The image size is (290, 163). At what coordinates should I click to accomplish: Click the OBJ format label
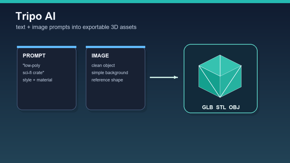(234, 107)
